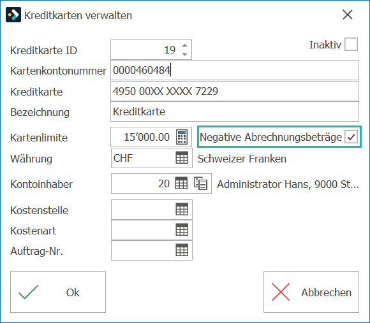The image size is (370, 323).
Task: Click the Inaktiv label text
Action: [325, 45]
